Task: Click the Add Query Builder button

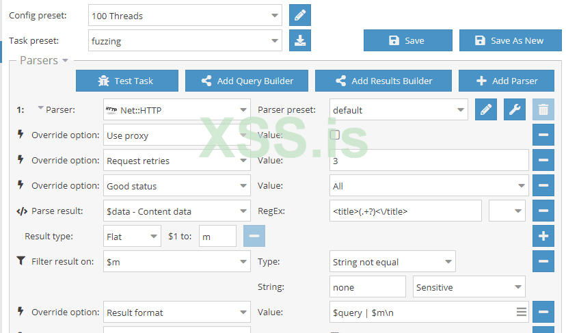Action: 247,81
